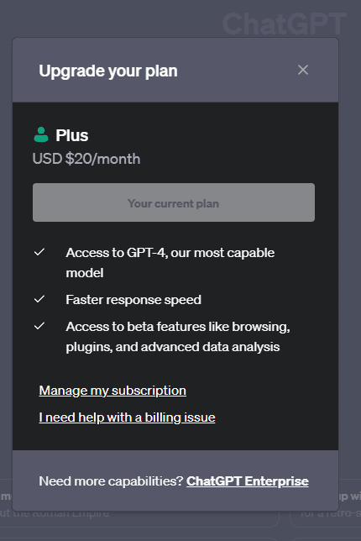Open the Manage my subscription link
The image size is (361, 541).
click(x=112, y=391)
